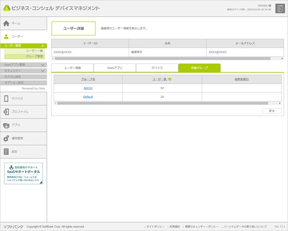Viewport: 288px width, 231px height.
Task: Click the logout door icon at top right
Action: pyautogui.click(x=280, y=8)
